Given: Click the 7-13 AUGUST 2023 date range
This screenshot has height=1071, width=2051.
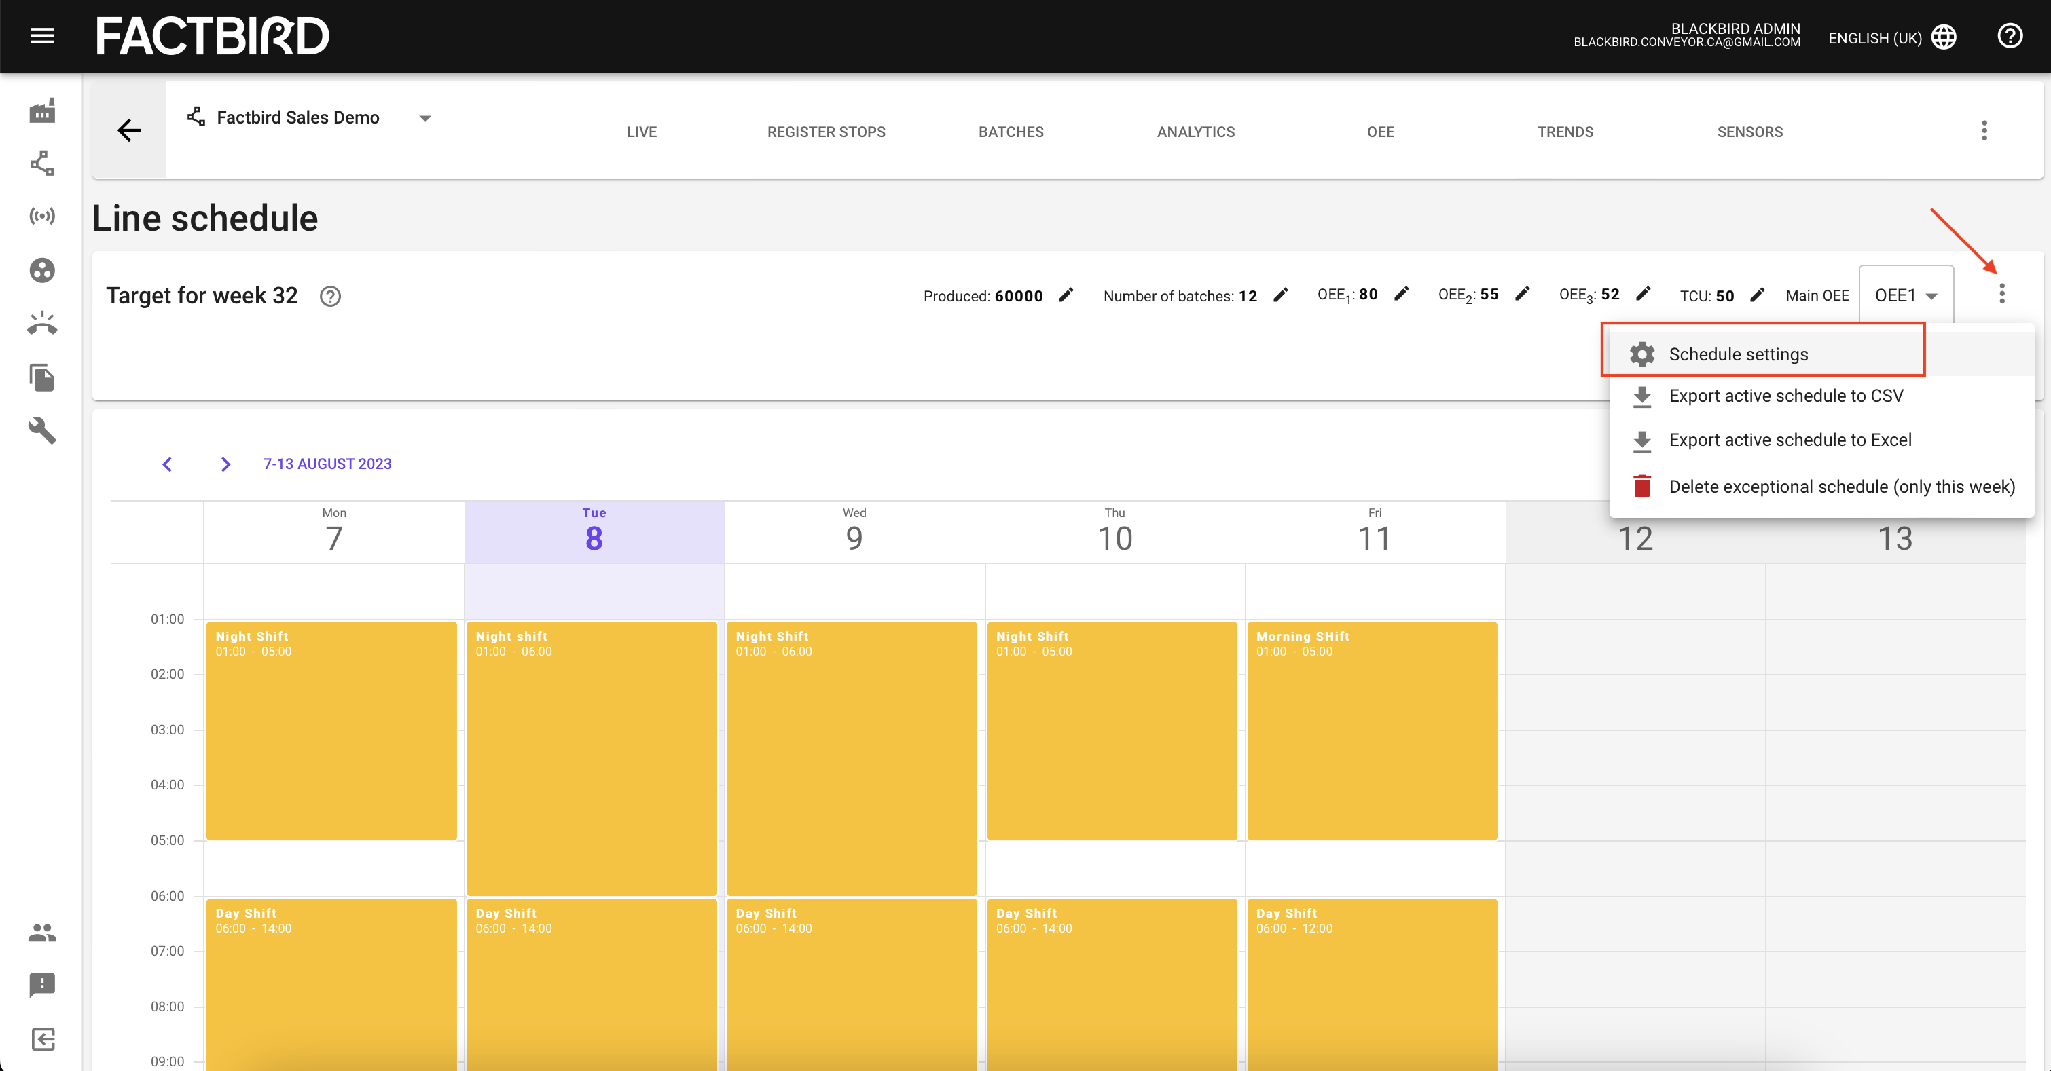Looking at the screenshot, I should click(x=327, y=464).
